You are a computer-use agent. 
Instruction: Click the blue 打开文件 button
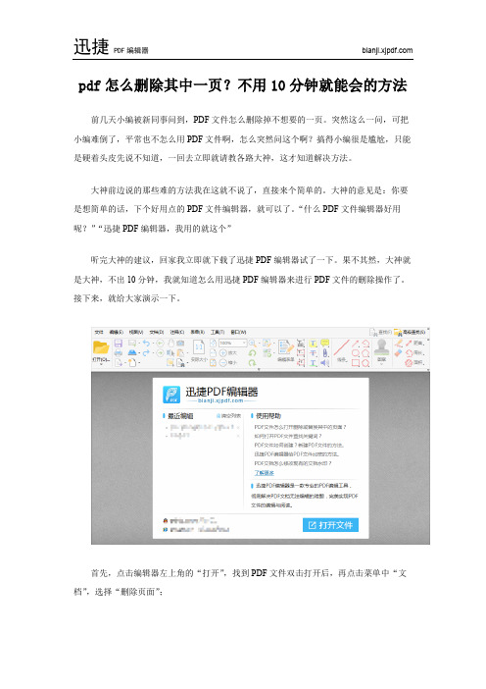pyautogui.click(x=330, y=525)
